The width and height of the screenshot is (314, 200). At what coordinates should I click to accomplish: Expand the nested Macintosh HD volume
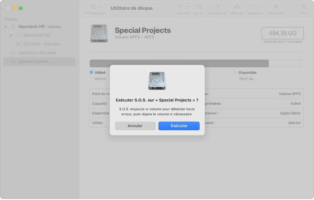tap(11, 35)
